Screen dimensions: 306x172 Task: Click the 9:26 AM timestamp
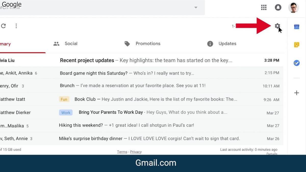pyautogui.click(x=271, y=100)
